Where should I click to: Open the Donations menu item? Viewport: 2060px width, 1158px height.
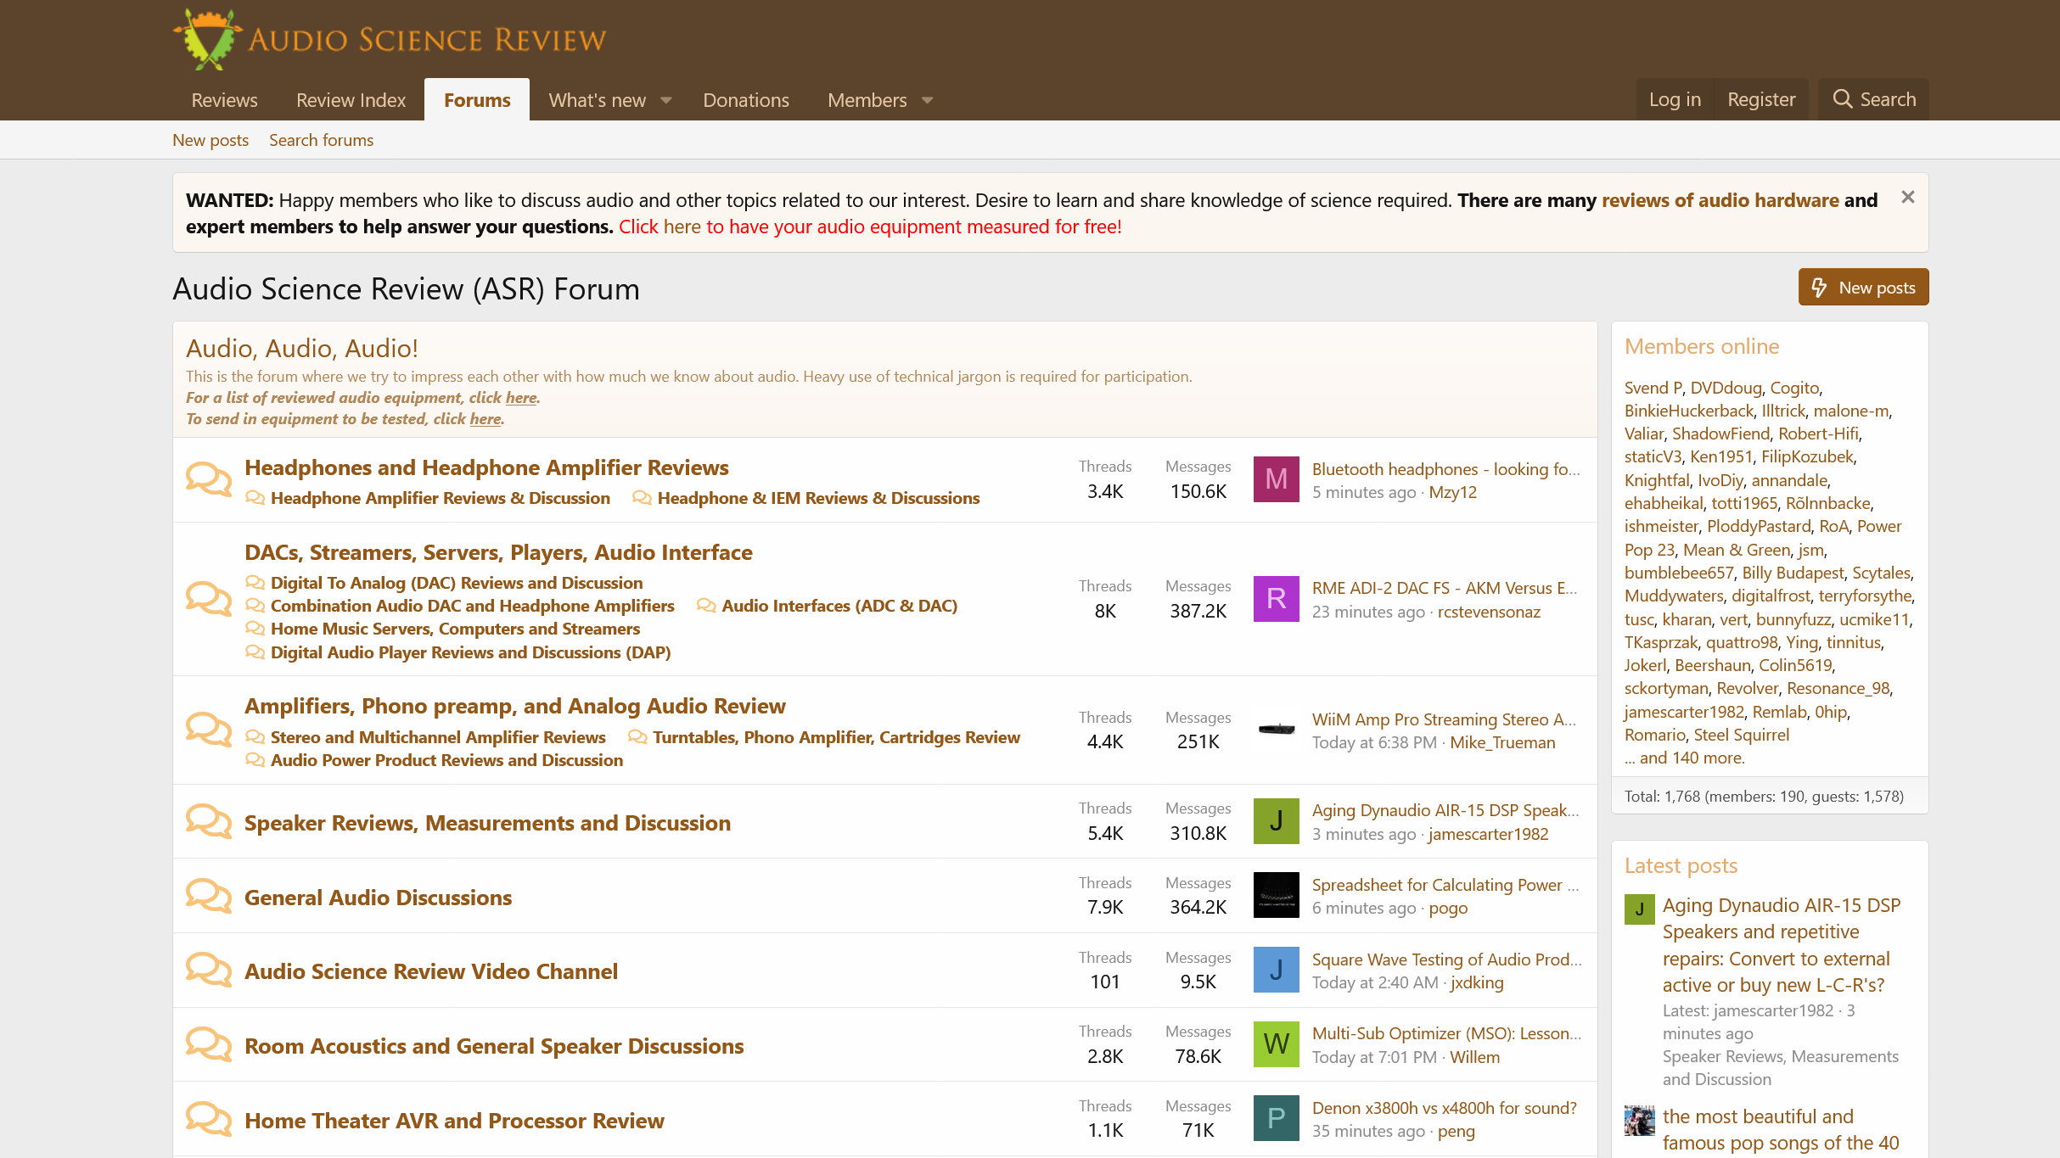745,100
